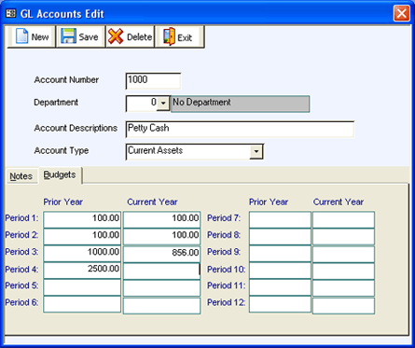The height and width of the screenshot is (348, 415).
Task: Click the Account Descriptions Petty Cash field
Action: tap(240, 129)
